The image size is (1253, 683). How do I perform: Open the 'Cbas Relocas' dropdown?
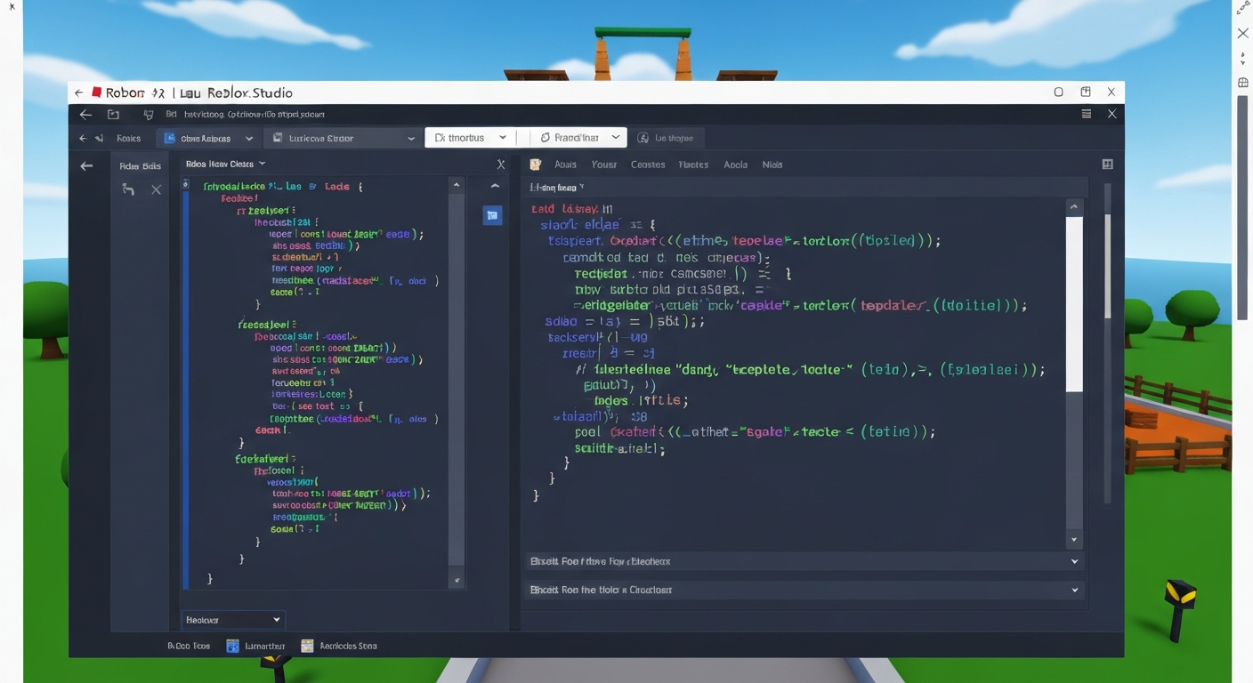click(209, 138)
